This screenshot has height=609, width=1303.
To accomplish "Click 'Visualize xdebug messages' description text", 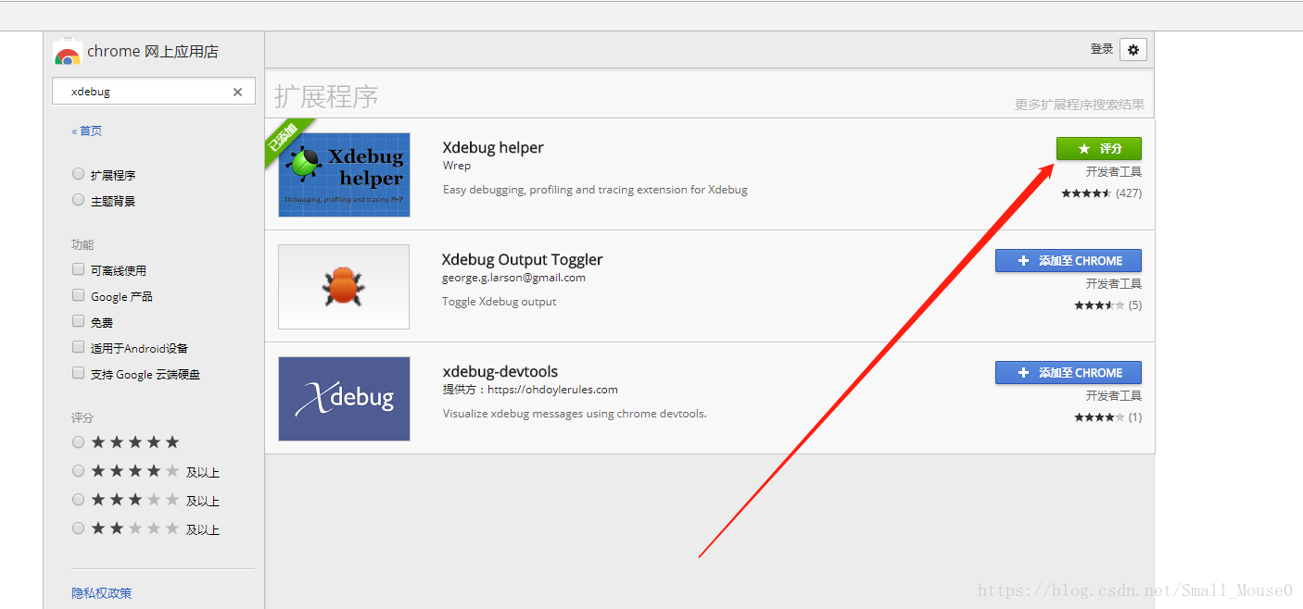I will [575, 414].
